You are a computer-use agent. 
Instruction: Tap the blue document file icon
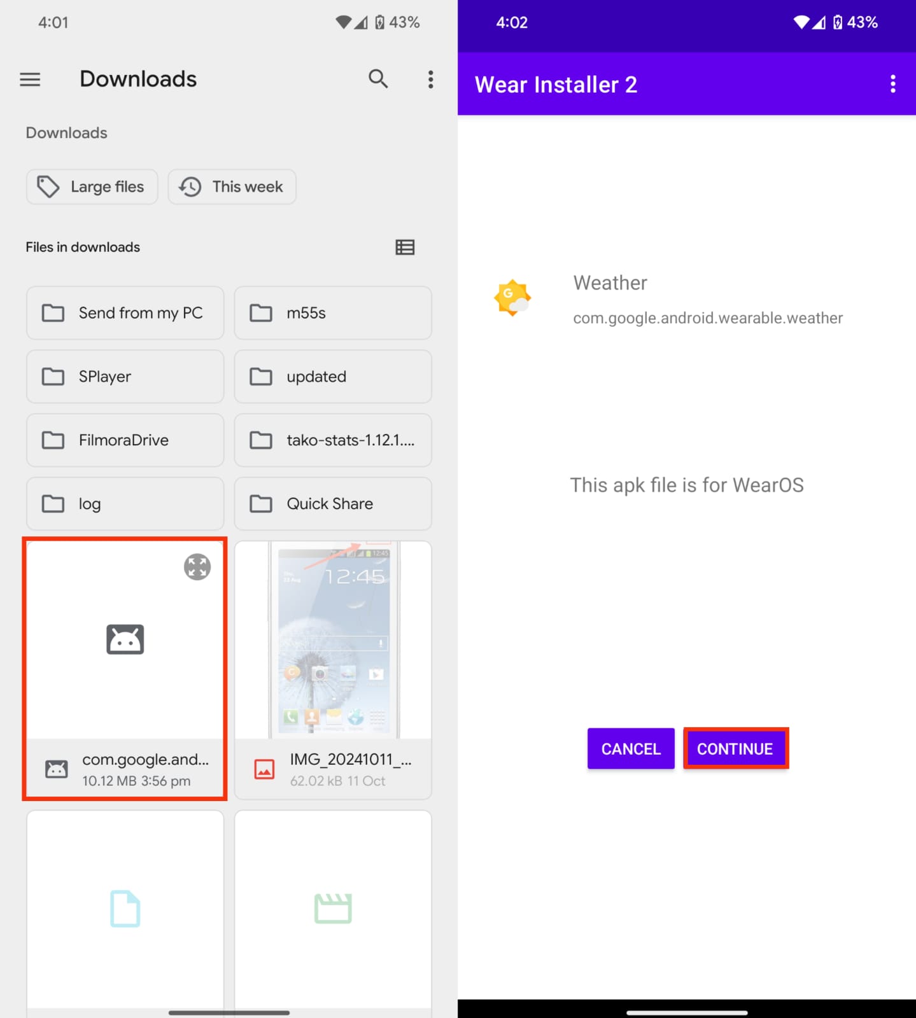point(125,908)
